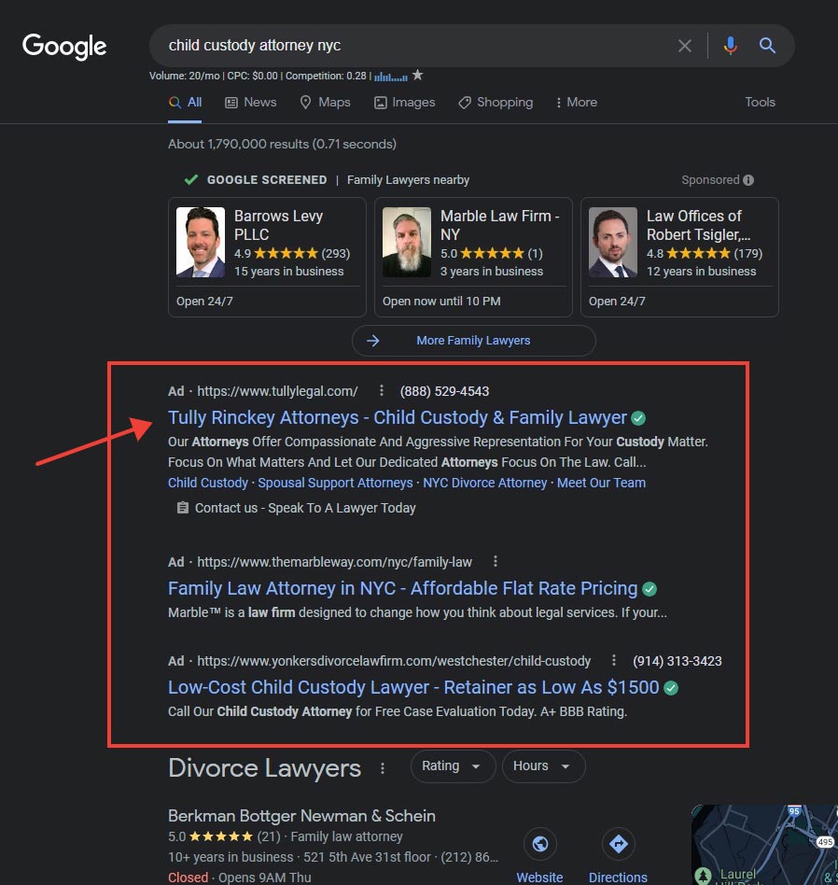This screenshot has height=885, width=838.
Task: Click the verified badge on the Family Law Attorney in NYC ad
Action: point(649,589)
